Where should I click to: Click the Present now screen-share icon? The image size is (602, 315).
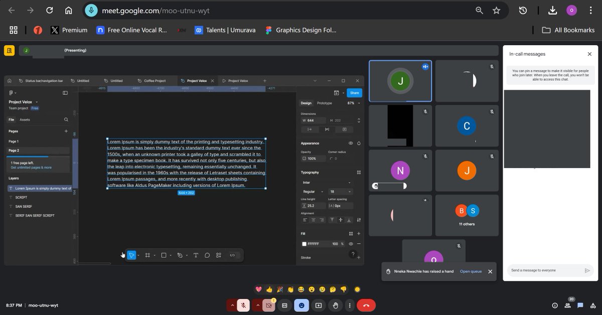[x=318, y=305]
